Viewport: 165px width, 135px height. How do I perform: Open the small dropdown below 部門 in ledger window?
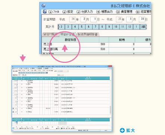coord(60,75)
